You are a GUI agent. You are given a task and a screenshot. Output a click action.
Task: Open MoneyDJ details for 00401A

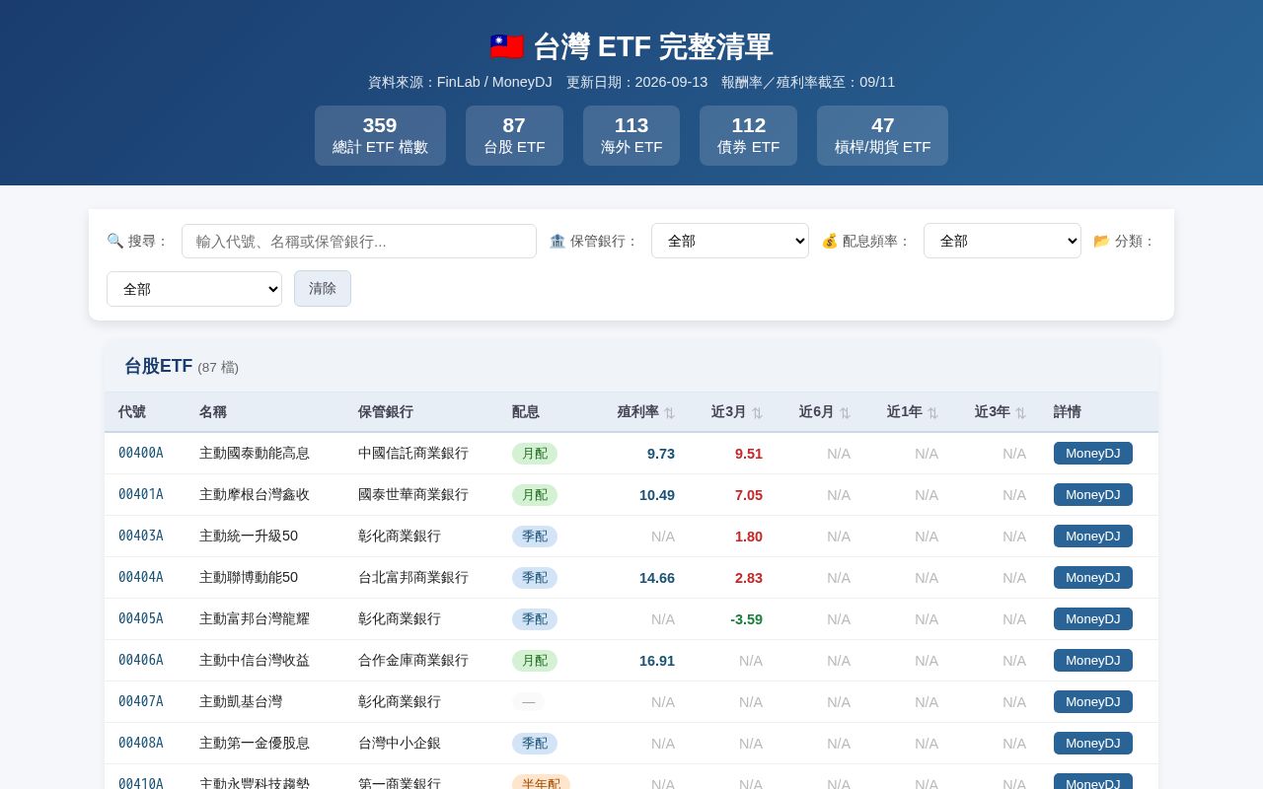pos(1093,494)
